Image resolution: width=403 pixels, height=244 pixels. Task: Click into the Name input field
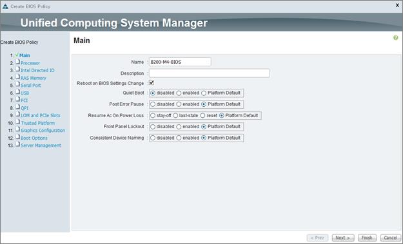coord(180,62)
